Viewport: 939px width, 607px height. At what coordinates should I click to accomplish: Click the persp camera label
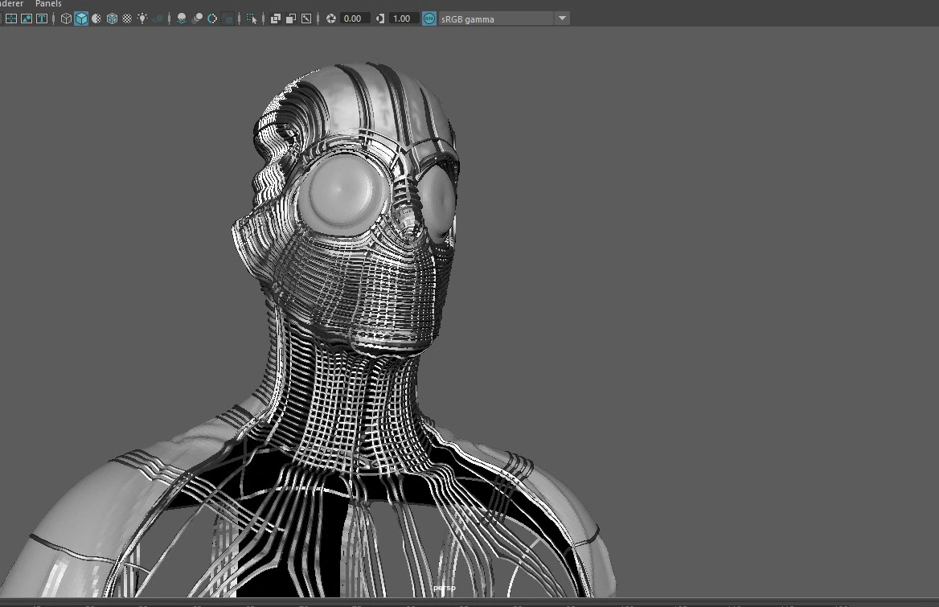pyautogui.click(x=445, y=588)
